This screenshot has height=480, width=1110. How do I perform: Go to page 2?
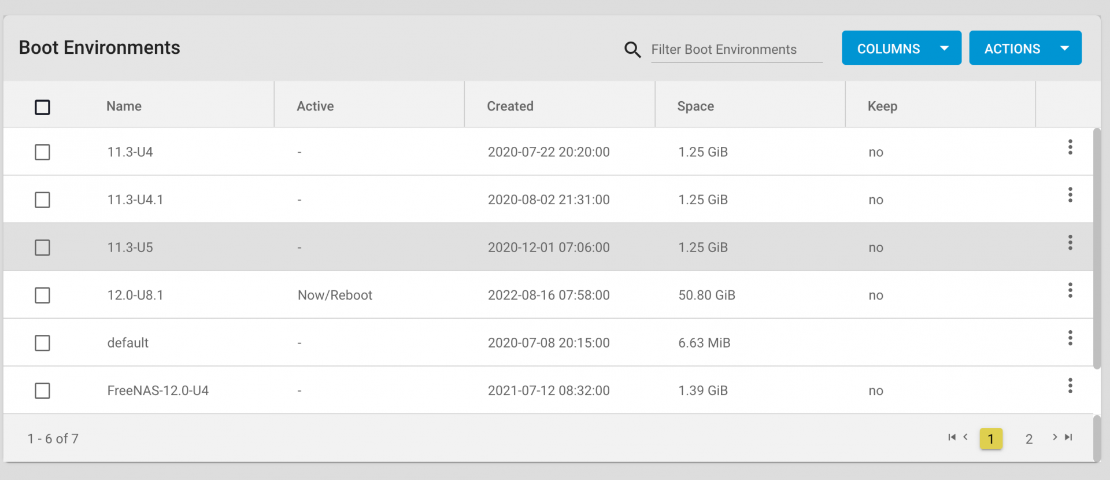[1029, 439]
